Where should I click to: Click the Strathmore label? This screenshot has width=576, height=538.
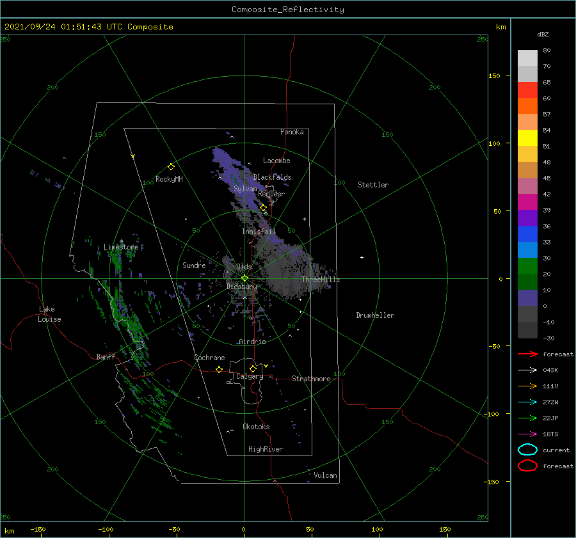click(311, 379)
